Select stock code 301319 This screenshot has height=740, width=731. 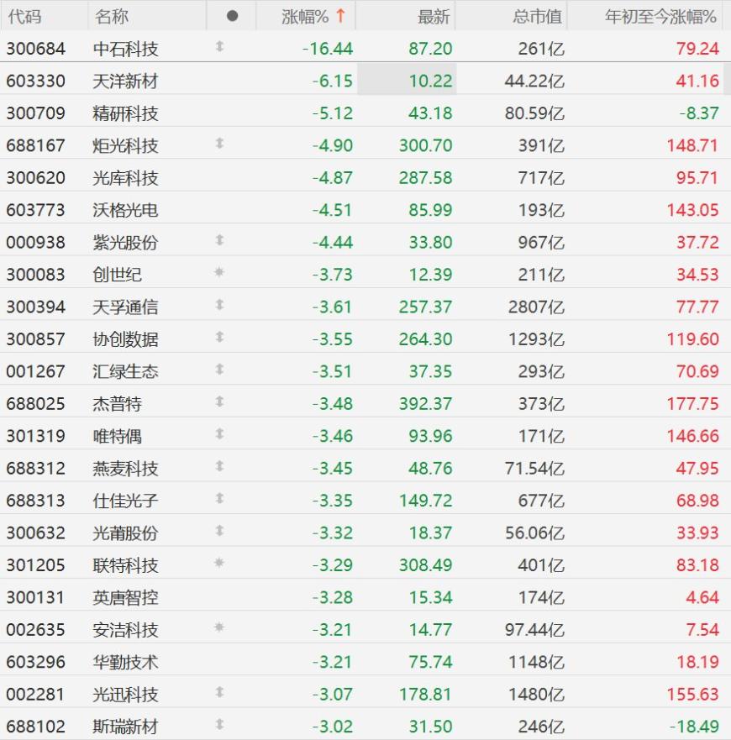pyautogui.click(x=36, y=436)
